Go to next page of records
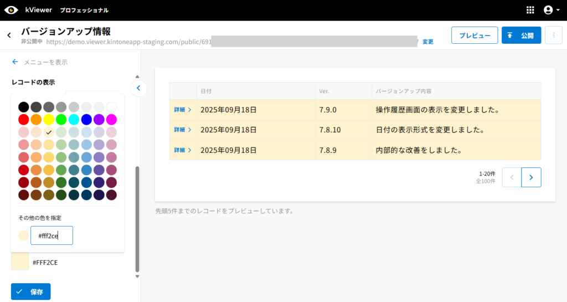 click(531, 177)
